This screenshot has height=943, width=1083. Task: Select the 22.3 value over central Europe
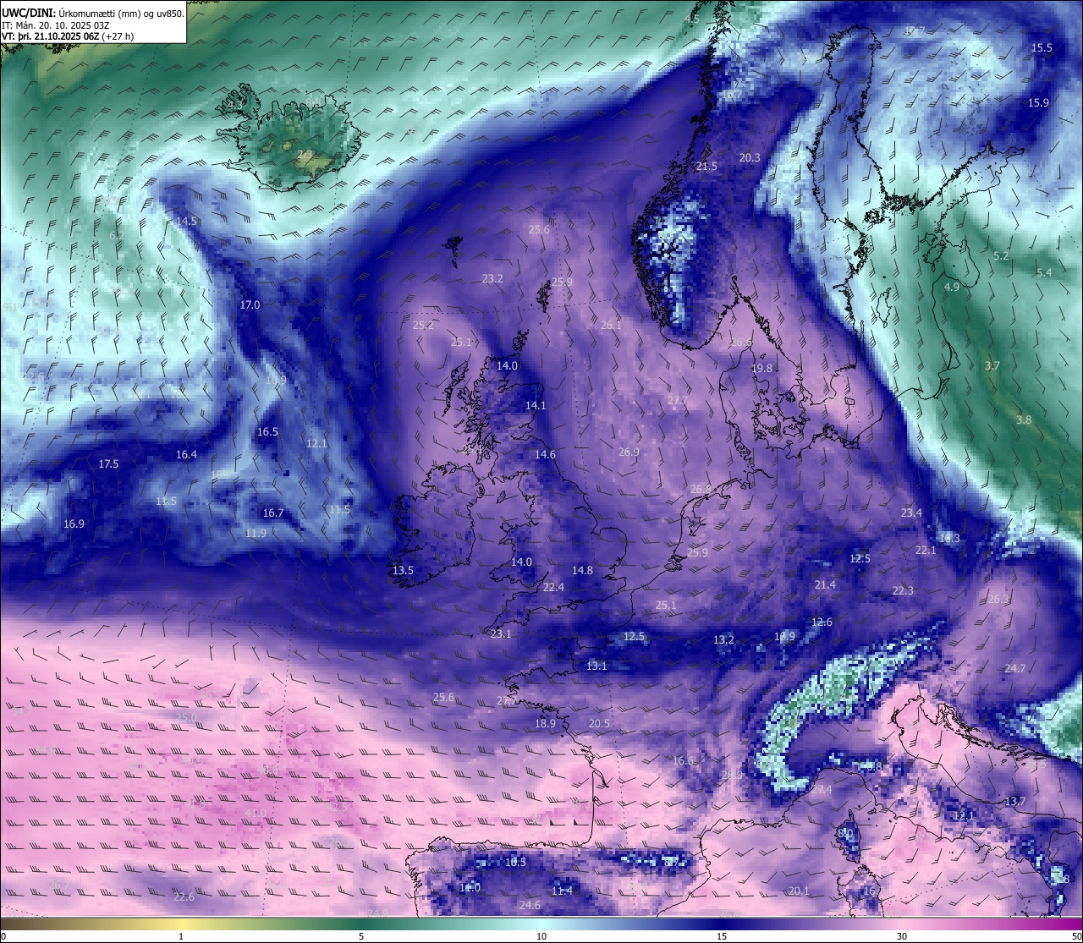coord(903,590)
